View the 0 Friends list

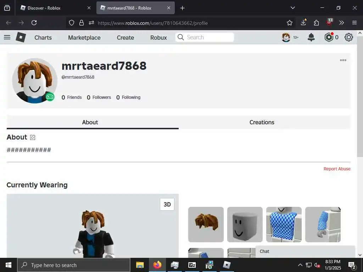click(72, 97)
